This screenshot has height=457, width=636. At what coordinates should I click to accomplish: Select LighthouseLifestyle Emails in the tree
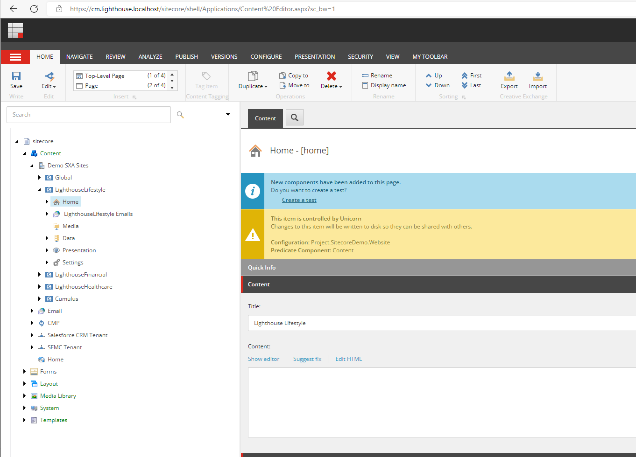click(x=98, y=214)
